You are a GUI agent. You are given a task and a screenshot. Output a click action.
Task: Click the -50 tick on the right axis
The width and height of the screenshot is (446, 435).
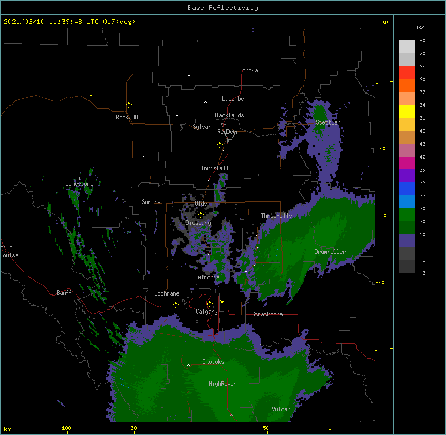[380, 282]
